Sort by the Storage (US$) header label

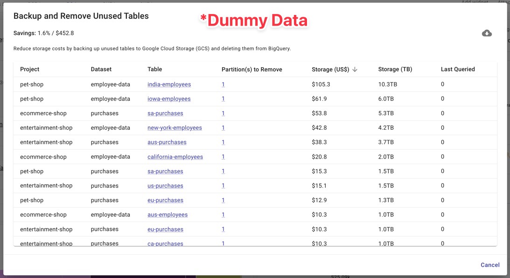(x=330, y=69)
